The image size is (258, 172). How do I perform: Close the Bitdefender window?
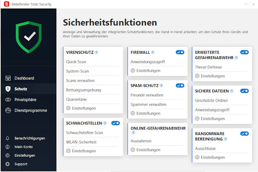coord(253,4)
